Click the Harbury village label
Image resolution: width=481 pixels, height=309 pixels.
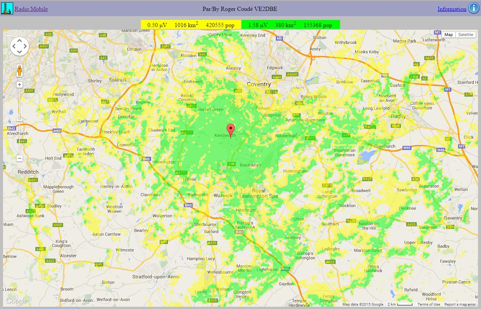point(293,238)
